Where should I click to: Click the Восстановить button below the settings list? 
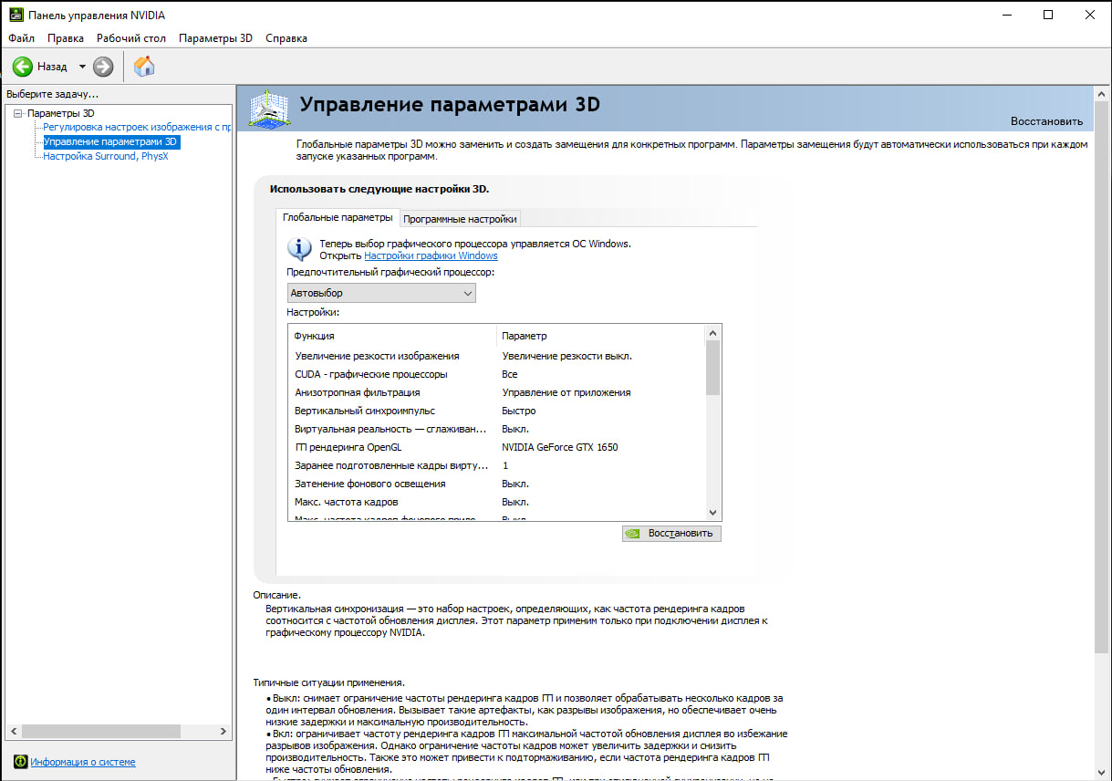click(x=671, y=533)
